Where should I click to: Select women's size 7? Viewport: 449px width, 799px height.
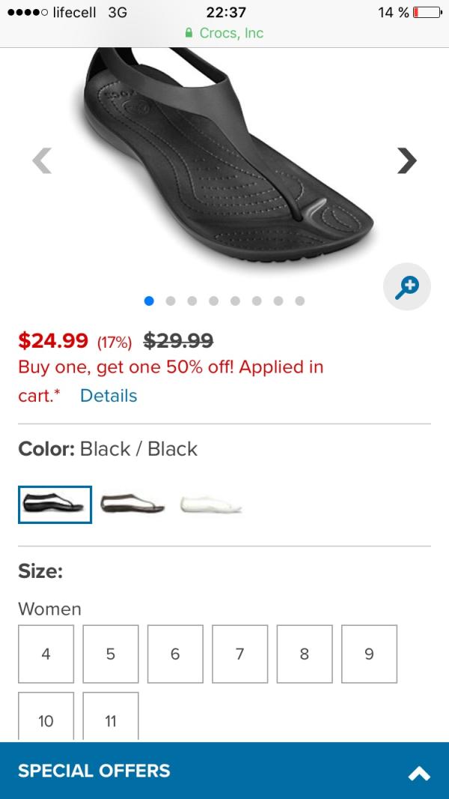point(239,654)
